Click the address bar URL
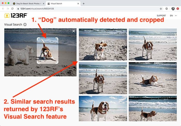Image resolution: width=181 pixels, height=126 pixels. (x=37, y=9)
